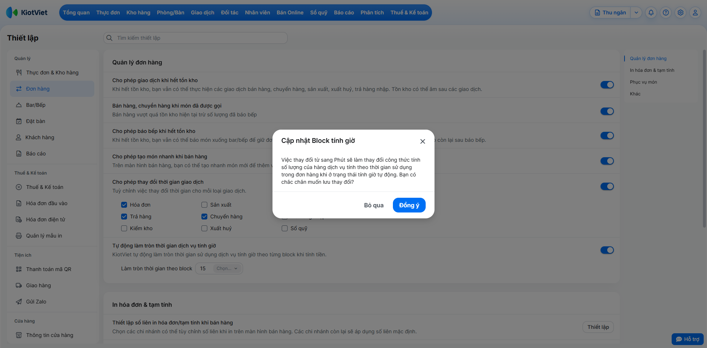Click the Thông tin cửa hàng shop icon
Image resolution: width=707 pixels, height=348 pixels.
[19, 335]
